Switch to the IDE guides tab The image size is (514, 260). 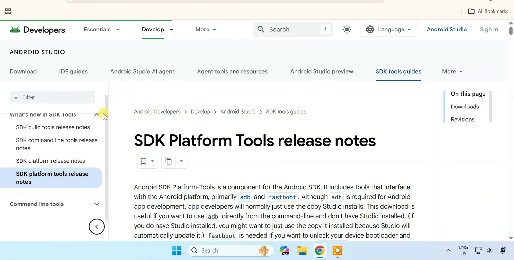73,72
